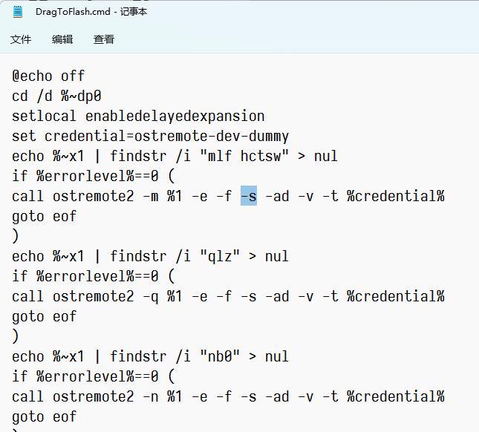Screen dimensions: 479x432
Task: Click the DragToFlash.cmd window title text
Action: point(91,12)
